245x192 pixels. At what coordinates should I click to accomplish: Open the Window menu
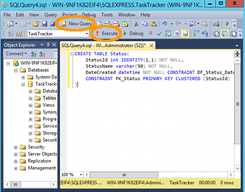(x=127, y=15)
